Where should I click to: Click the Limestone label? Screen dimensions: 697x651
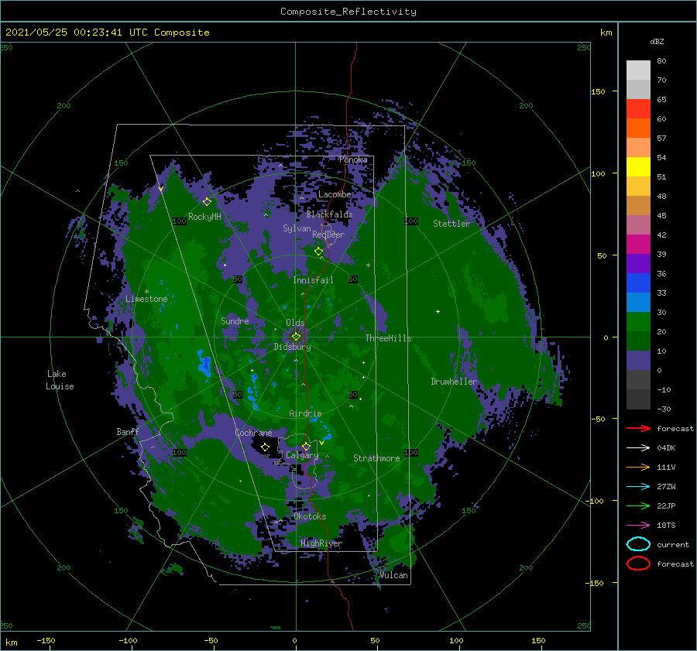pyautogui.click(x=146, y=299)
